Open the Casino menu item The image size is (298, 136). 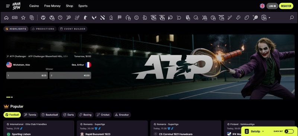pyautogui.click(x=34, y=6)
